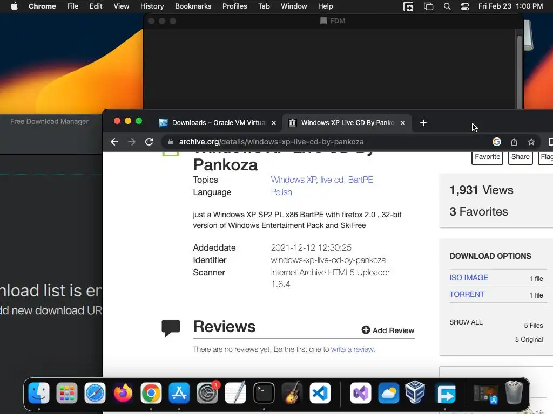Click the write a review link
Viewport: 553px width, 414px height.
(x=352, y=349)
